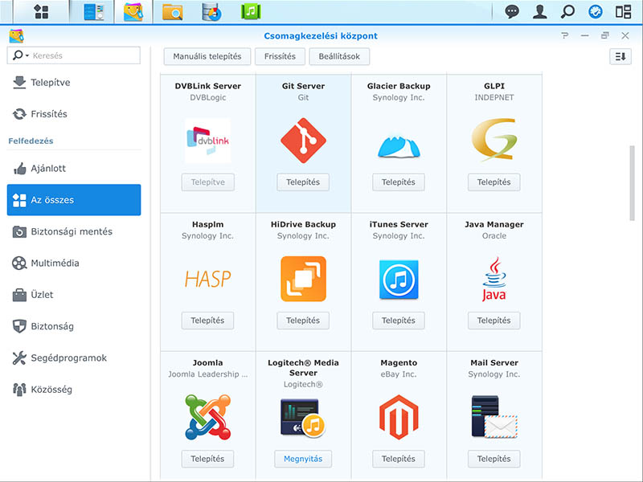Image resolution: width=643 pixels, height=482 pixels.
Task: Click the iTunes Server package icon
Action: [398, 279]
